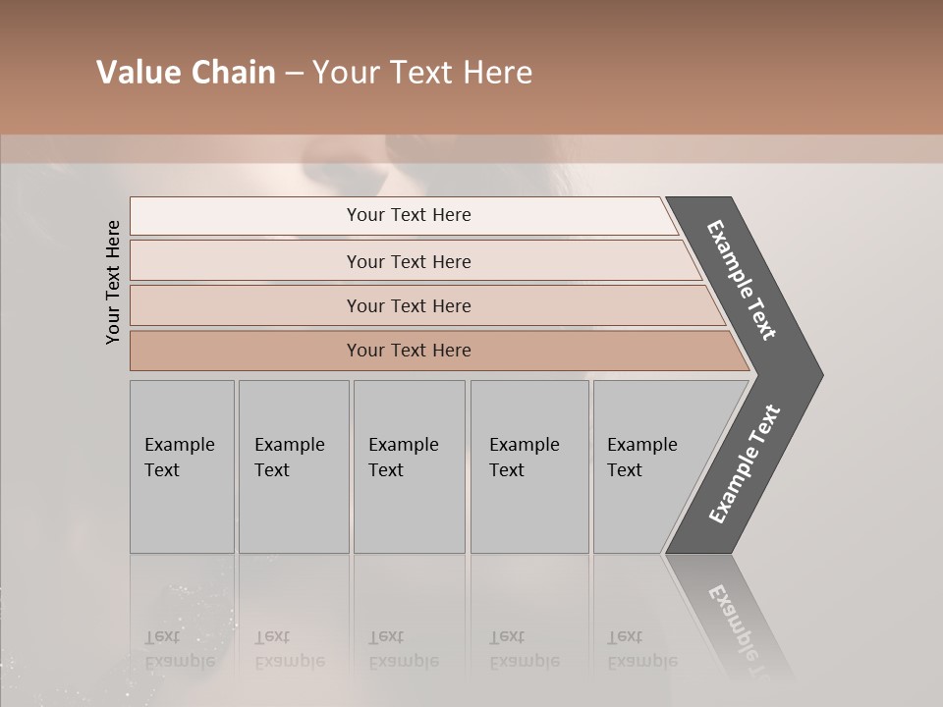Select the "Your Text Here" part of the title
The image size is (943, 707).
pos(422,73)
